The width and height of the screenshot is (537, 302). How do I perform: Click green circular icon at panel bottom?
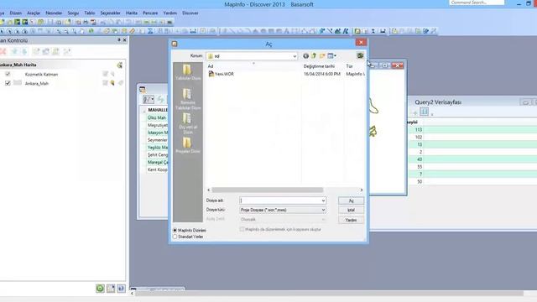(100, 289)
